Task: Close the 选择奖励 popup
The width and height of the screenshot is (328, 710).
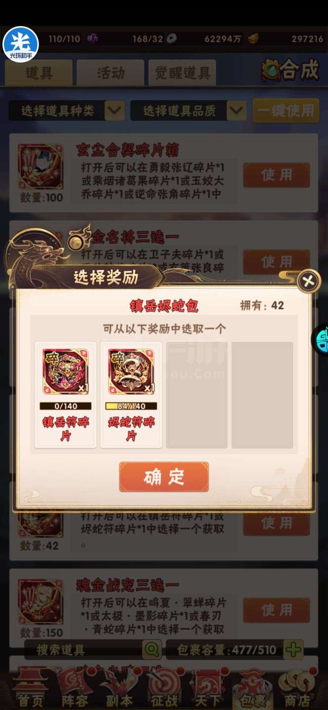Action: pos(309,282)
